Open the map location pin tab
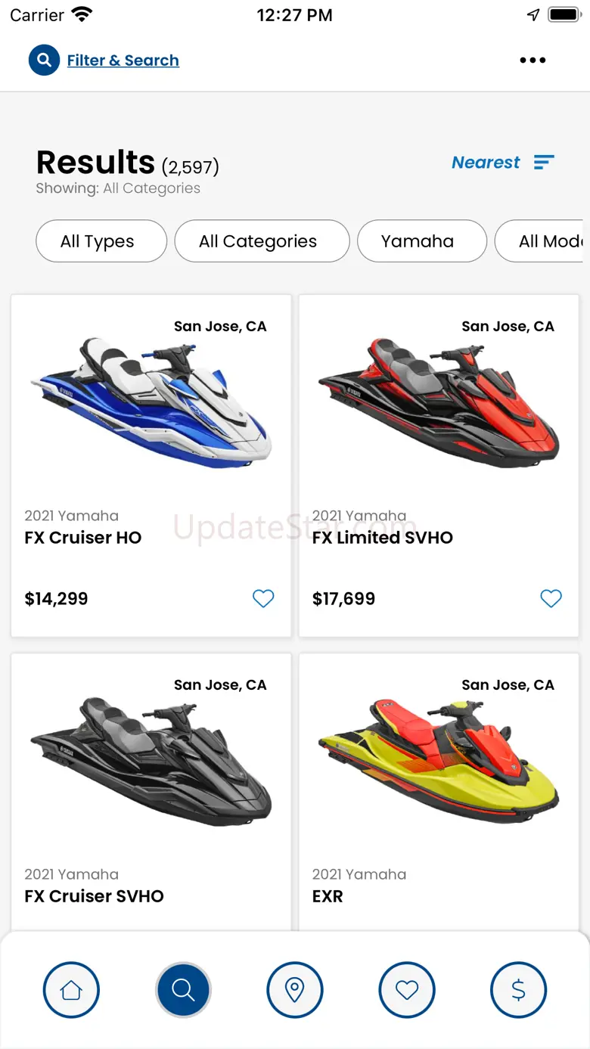Image resolution: width=590 pixels, height=1049 pixels. (x=295, y=989)
